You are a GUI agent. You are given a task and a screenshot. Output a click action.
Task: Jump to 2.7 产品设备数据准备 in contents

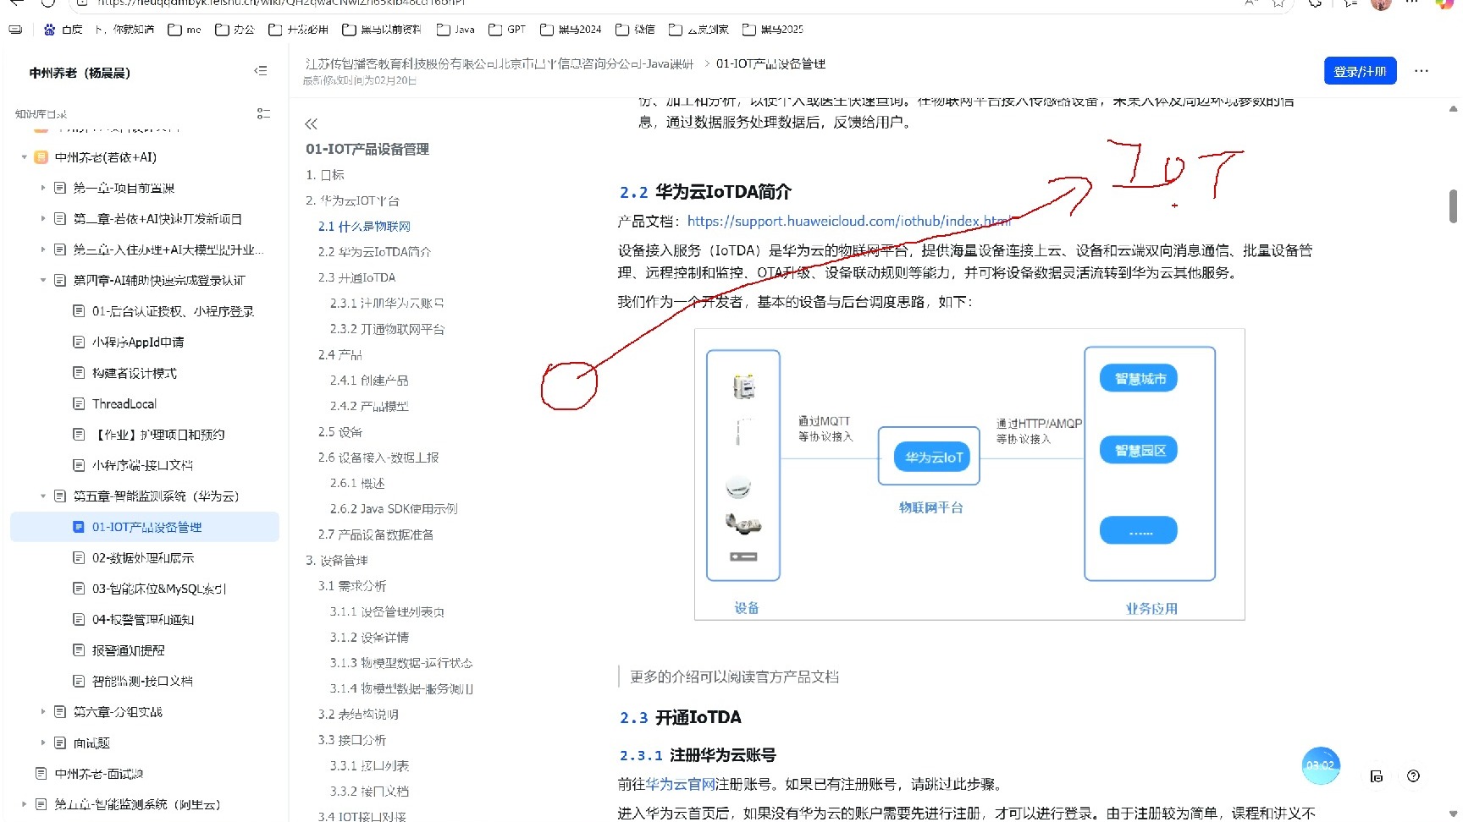(x=376, y=534)
